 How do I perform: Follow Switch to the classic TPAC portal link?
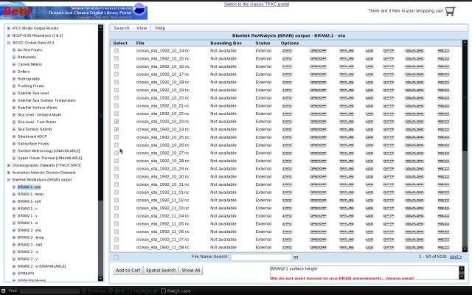[257, 4]
